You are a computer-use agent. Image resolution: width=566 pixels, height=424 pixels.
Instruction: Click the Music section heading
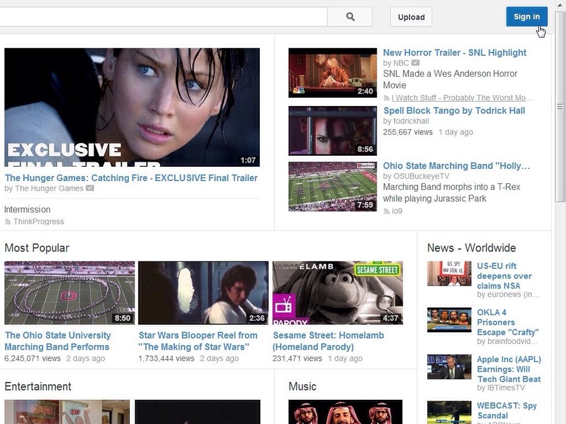[301, 387]
